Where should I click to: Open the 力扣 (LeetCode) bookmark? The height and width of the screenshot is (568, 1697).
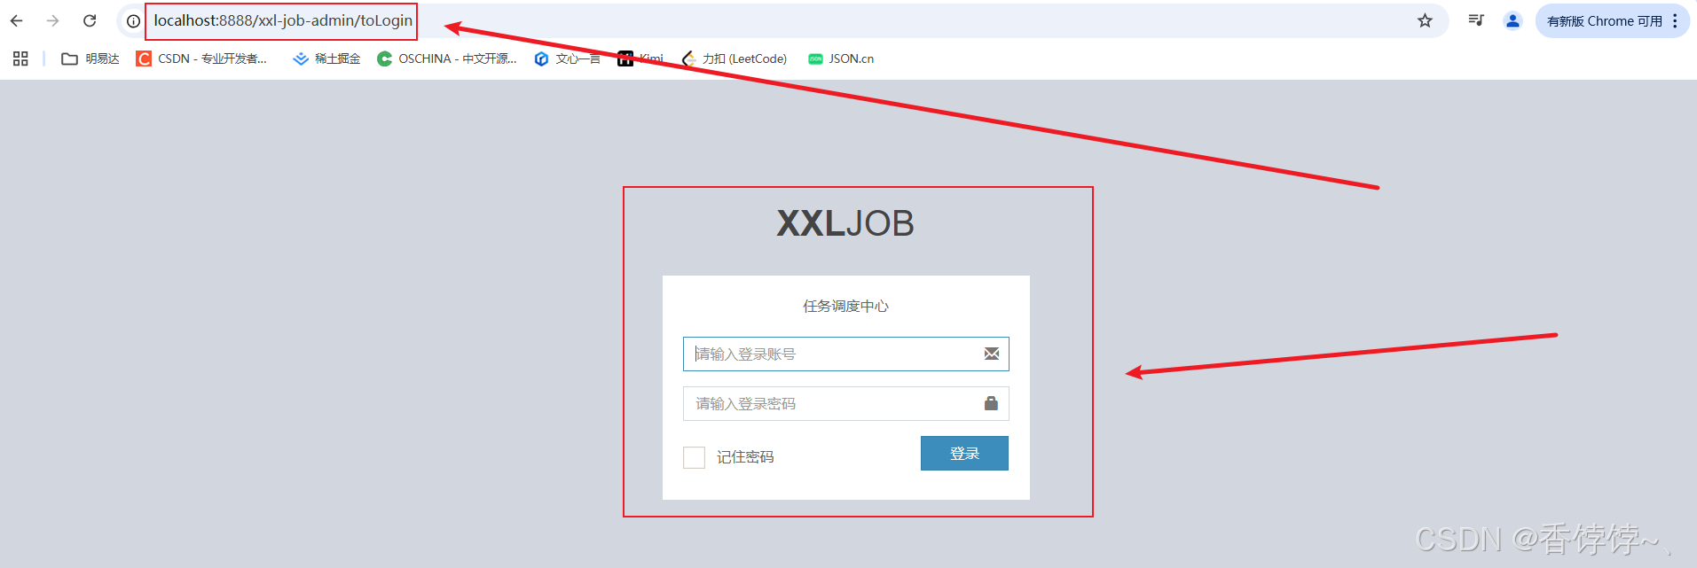(735, 58)
